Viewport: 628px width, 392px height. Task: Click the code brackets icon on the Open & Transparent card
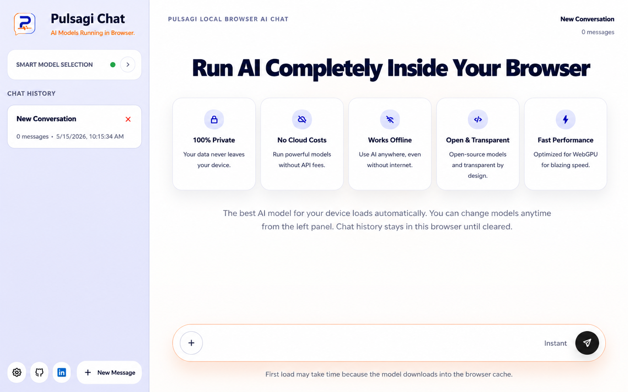[x=478, y=119]
